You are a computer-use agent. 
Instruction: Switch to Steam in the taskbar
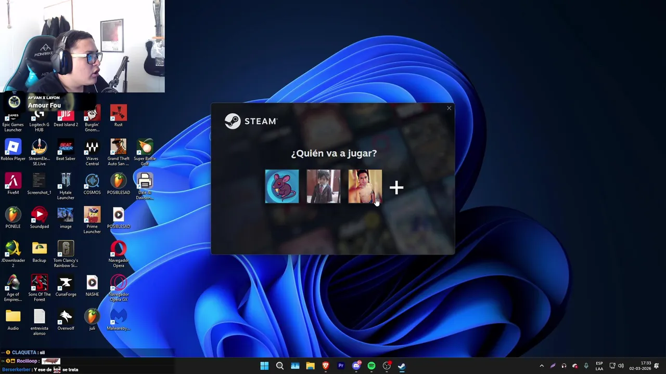tap(402, 366)
